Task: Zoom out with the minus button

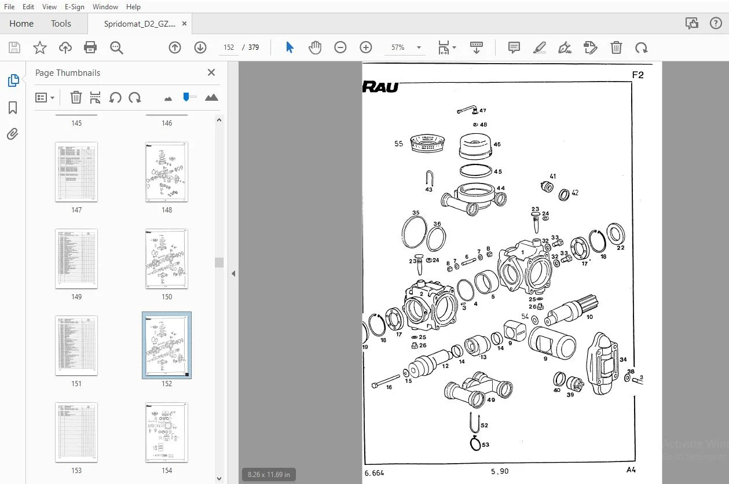Action: pos(340,47)
